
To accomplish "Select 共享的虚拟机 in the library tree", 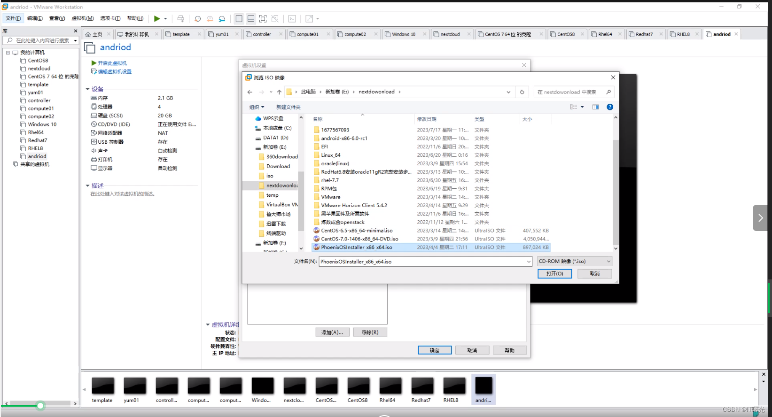I will coord(34,164).
